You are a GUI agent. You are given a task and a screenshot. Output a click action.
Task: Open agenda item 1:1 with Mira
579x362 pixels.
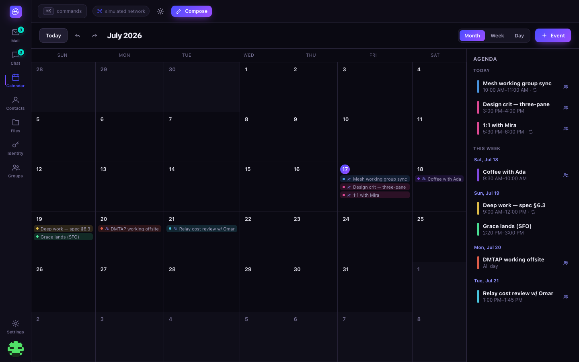coord(523,128)
